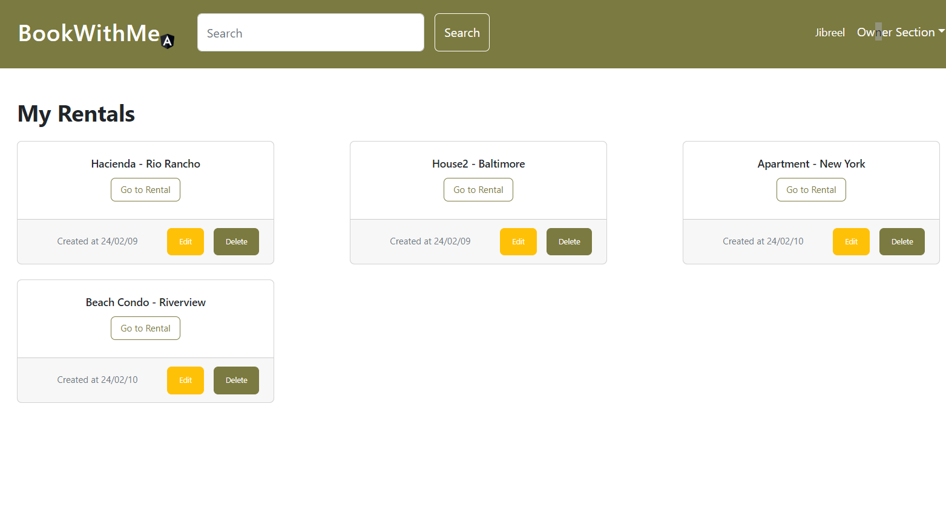Go to Rental for House2 - Baltimore

click(x=478, y=190)
